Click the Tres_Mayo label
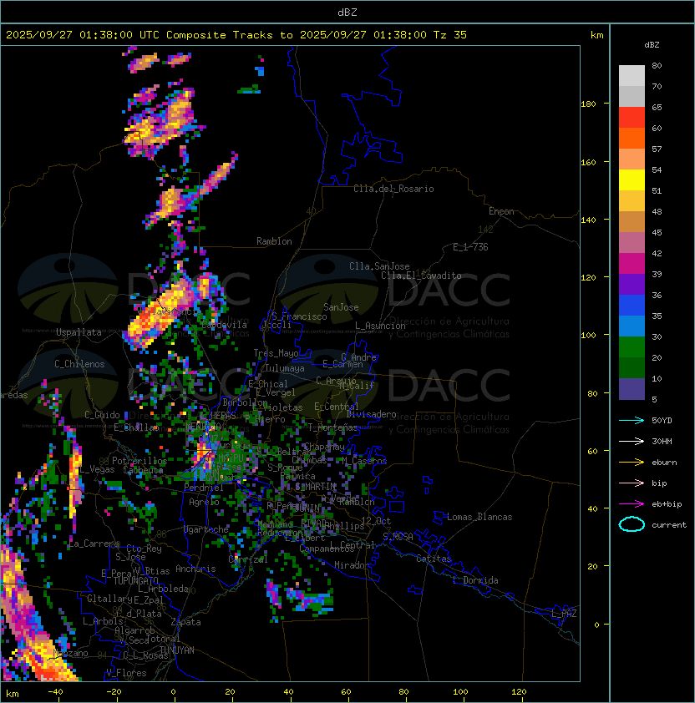Screen dimensions: 695x703 tap(276, 353)
